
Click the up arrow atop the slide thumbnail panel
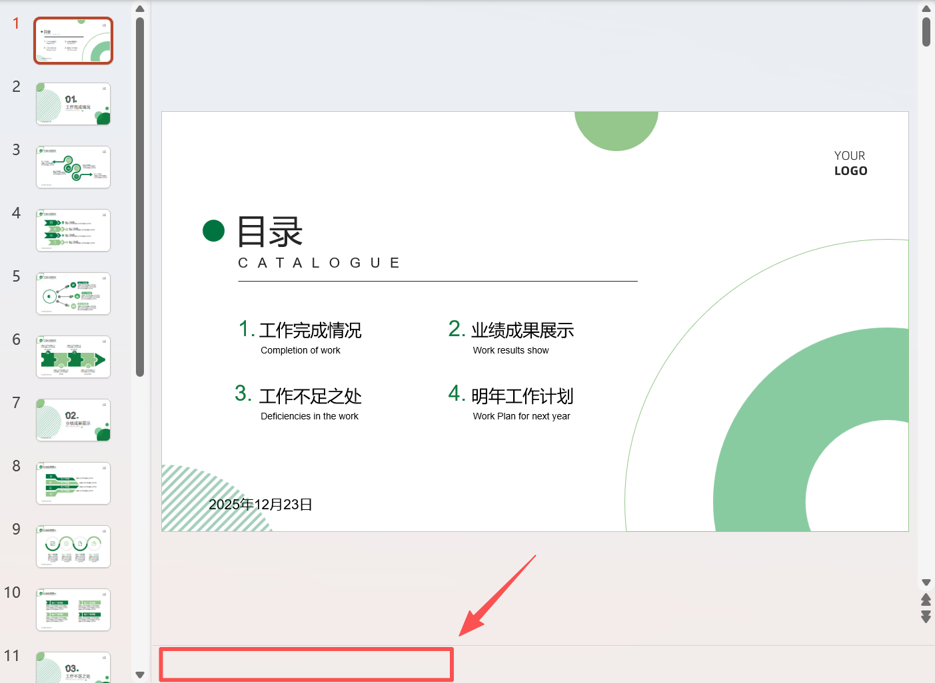140,8
